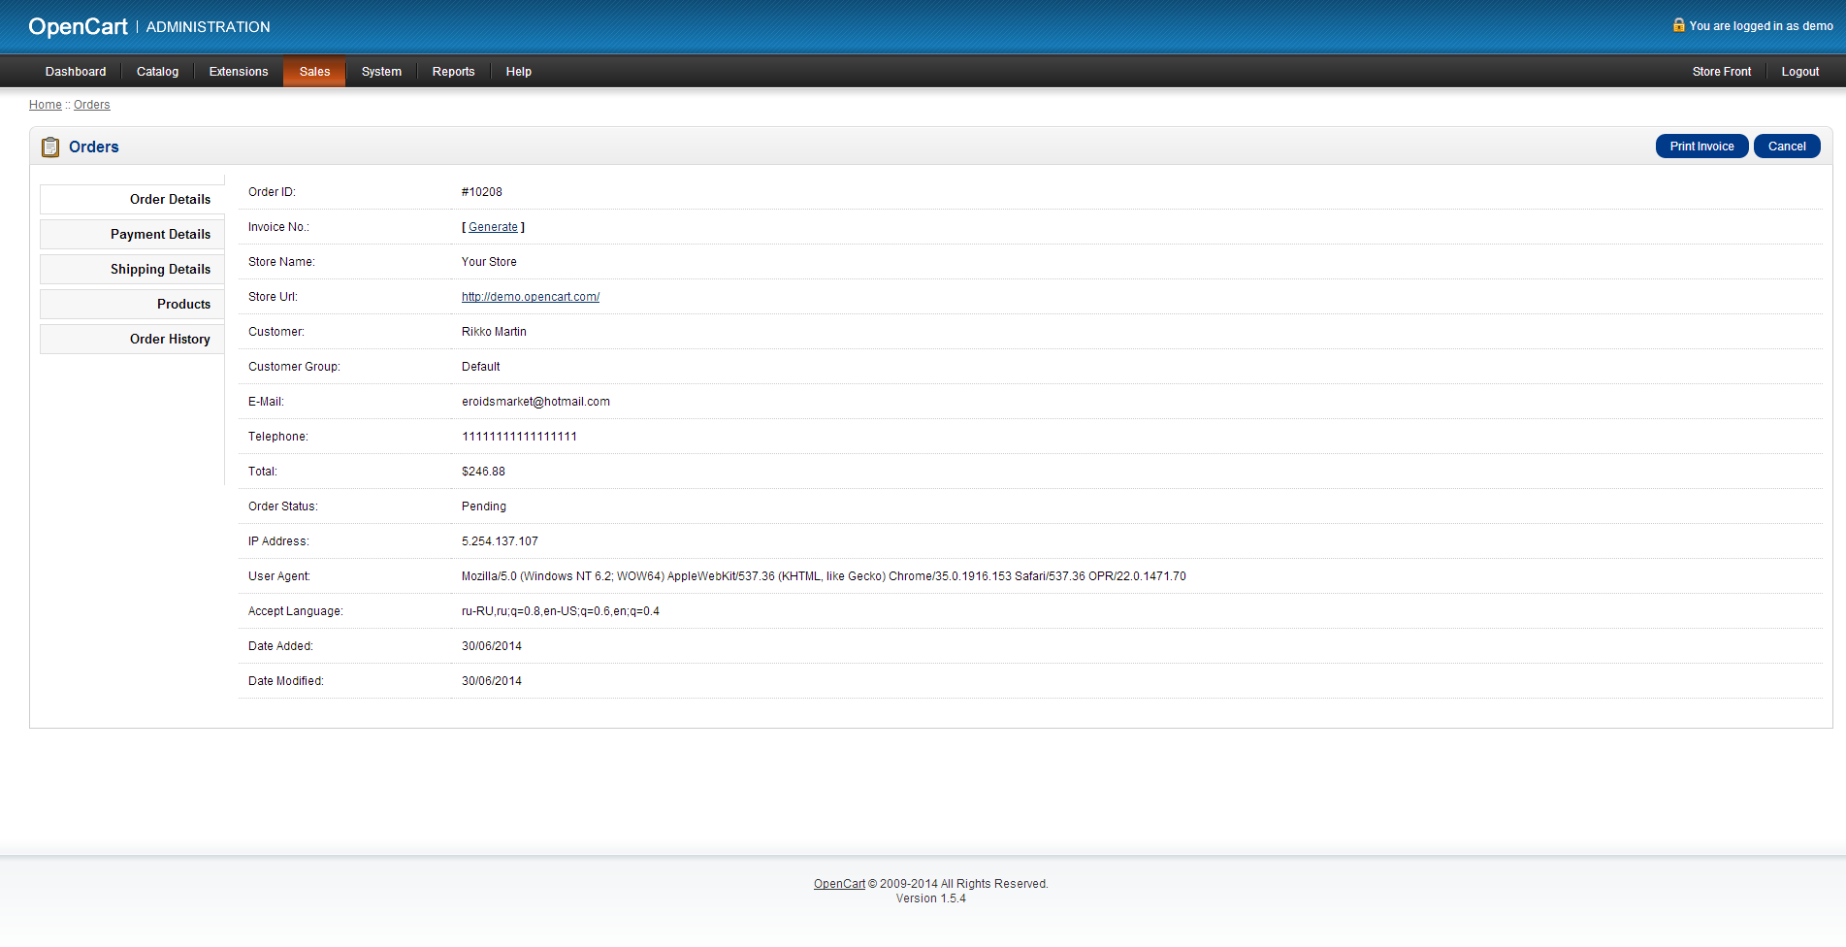Select the Order Details tab
The width and height of the screenshot is (1846, 947).
(132, 199)
